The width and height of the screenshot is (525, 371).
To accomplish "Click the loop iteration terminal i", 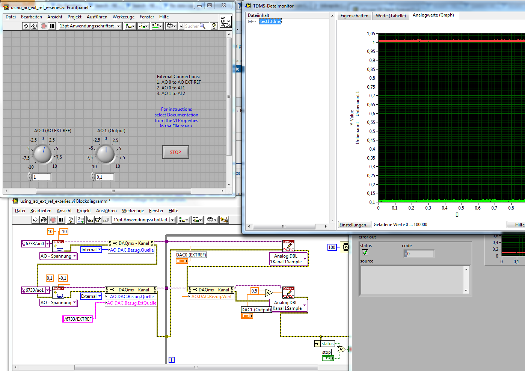I will coord(172,360).
